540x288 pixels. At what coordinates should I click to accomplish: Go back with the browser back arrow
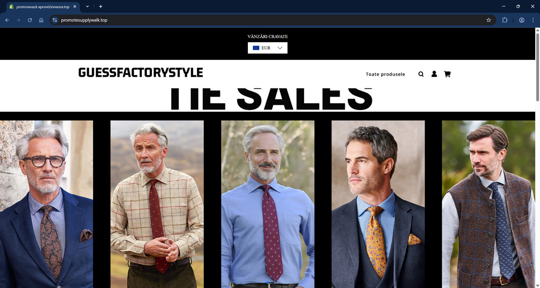click(x=7, y=20)
